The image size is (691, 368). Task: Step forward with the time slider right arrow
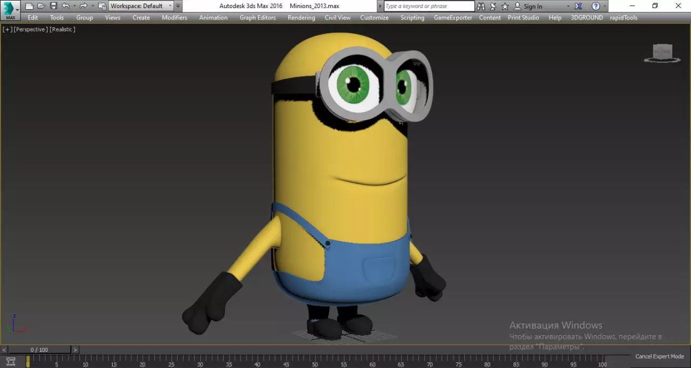[x=75, y=350]
